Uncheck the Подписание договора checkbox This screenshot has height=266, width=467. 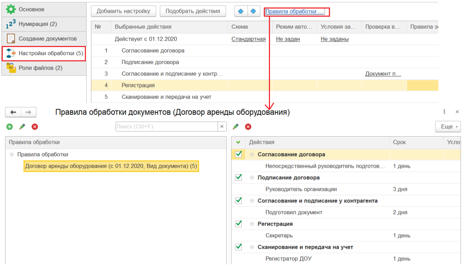pos(239,177)
